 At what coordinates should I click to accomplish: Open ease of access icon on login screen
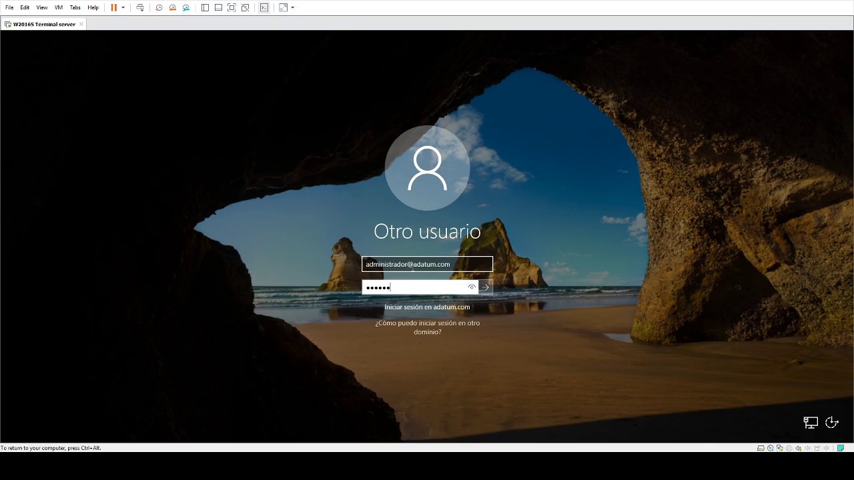832,423
